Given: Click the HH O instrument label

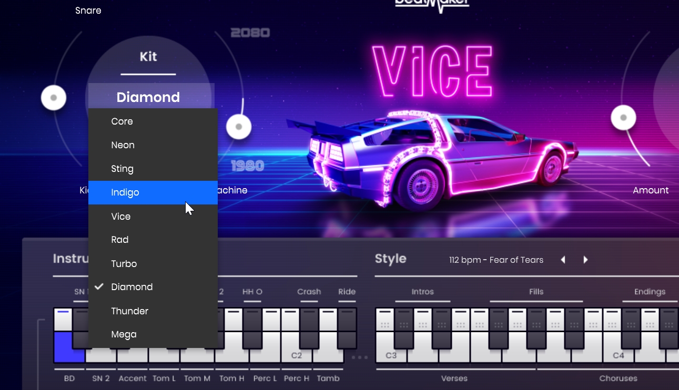Looking at the screenshot, I should coord(252,292).
